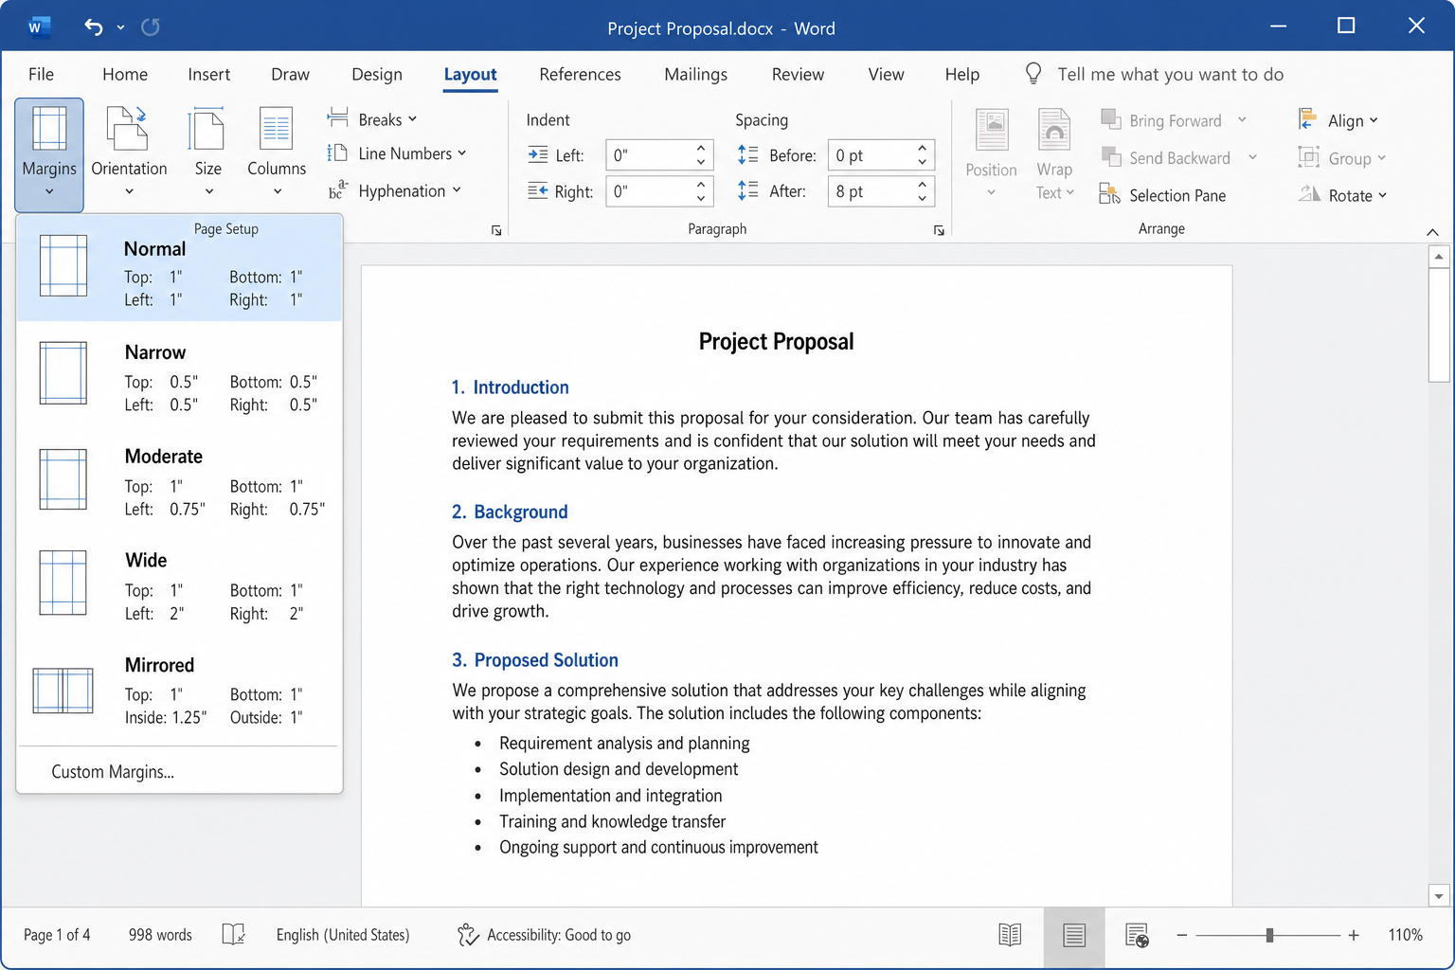The height and width of the screenshot is (970, 1455).
Task: Click the Wrap Text icon
Action: (x=1054, y=130)
